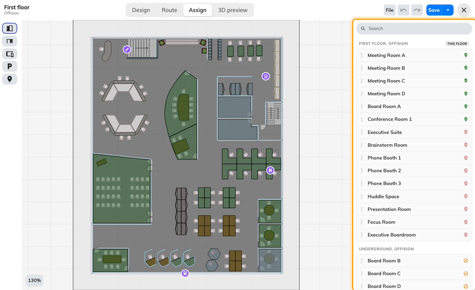Select the devices tool in left sidebar

(10, 54)
